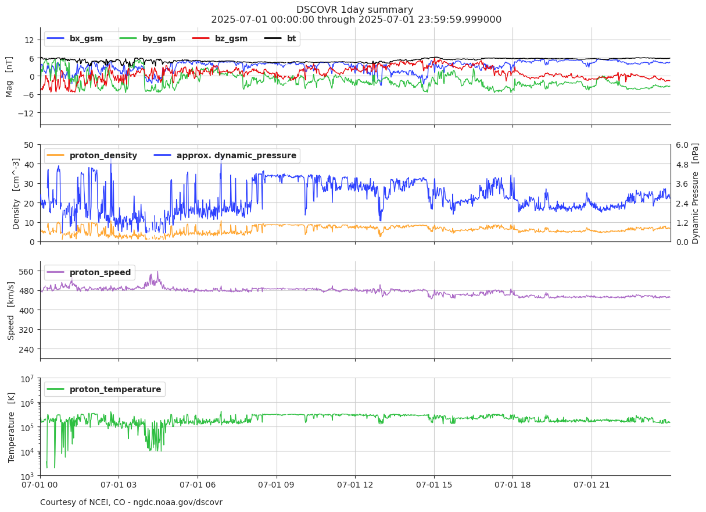This screenshot has height=512, width=706.
Task: Click the 07-01 12 time tick label
Action: coord(355,485)
